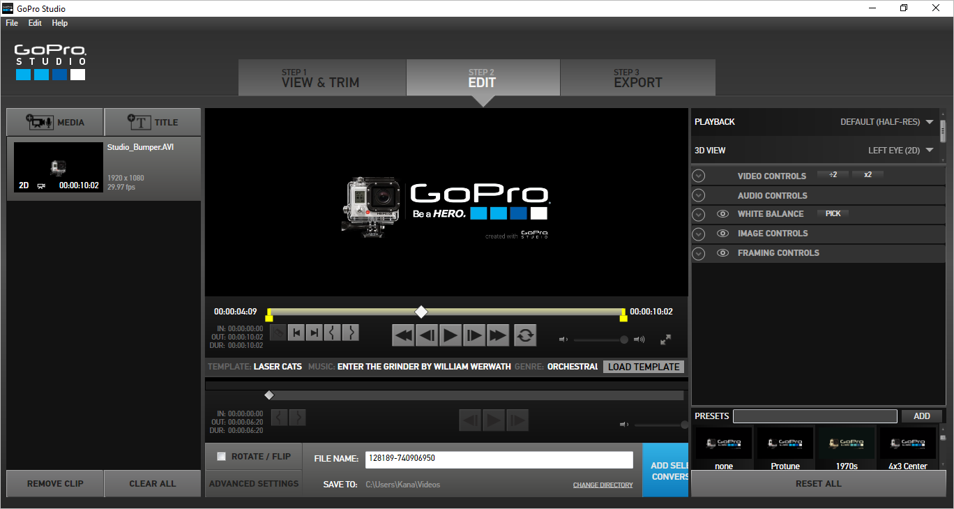The width and height of the screenshot is (954, 509).
Task: Go to Step 1 View & Trim tab
Action: [x=322, y=77]
